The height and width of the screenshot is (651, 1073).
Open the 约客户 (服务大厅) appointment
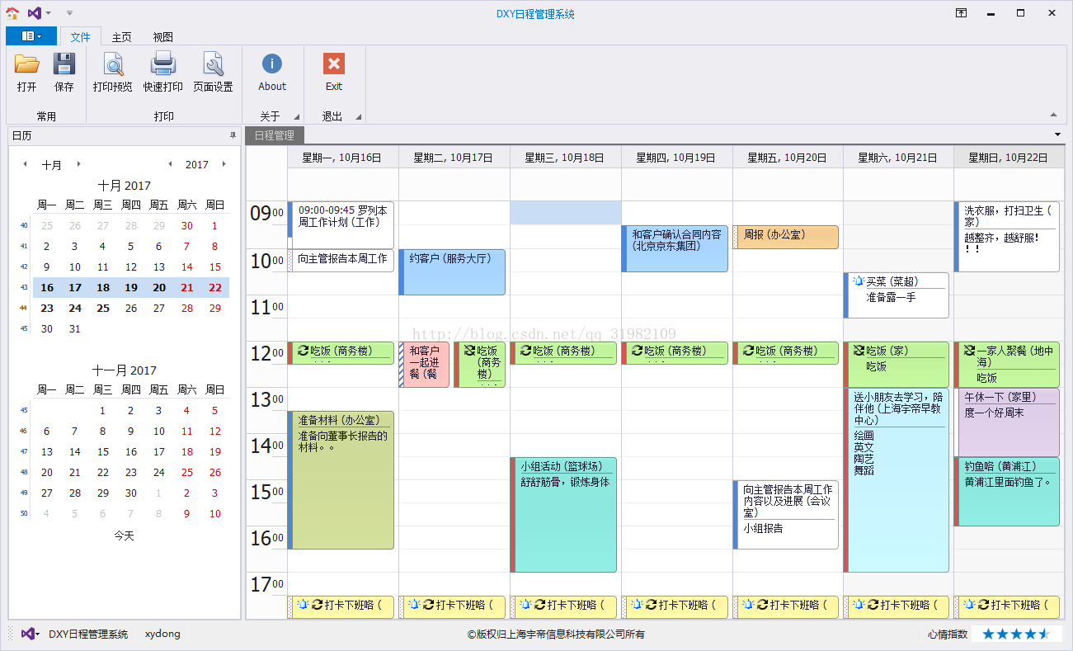(x=452, y=272)
